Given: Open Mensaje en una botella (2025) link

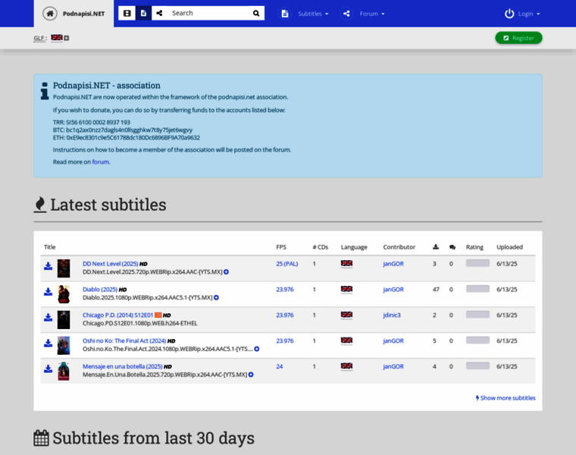Looking at the screenshot, I should [x=122, y=367].
